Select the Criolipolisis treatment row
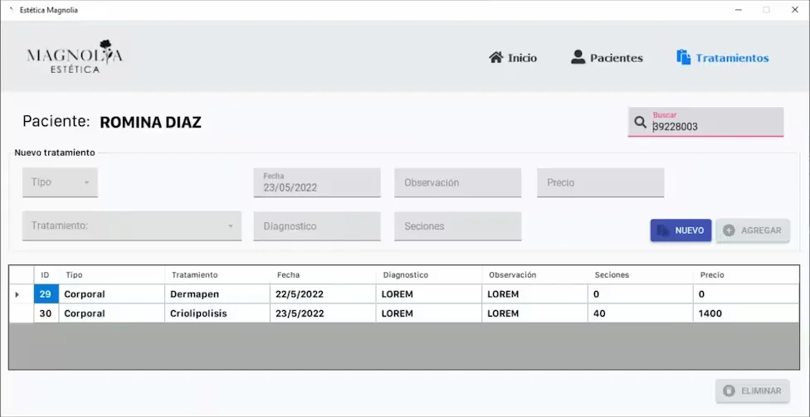810x417 pixels. coord(404,313)
